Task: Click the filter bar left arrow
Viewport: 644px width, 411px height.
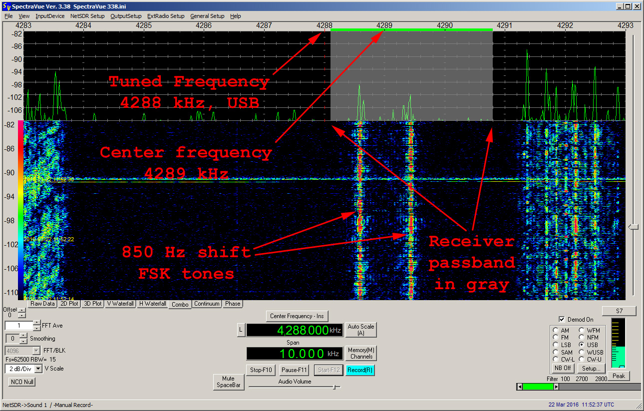Action: pos(520,387)
